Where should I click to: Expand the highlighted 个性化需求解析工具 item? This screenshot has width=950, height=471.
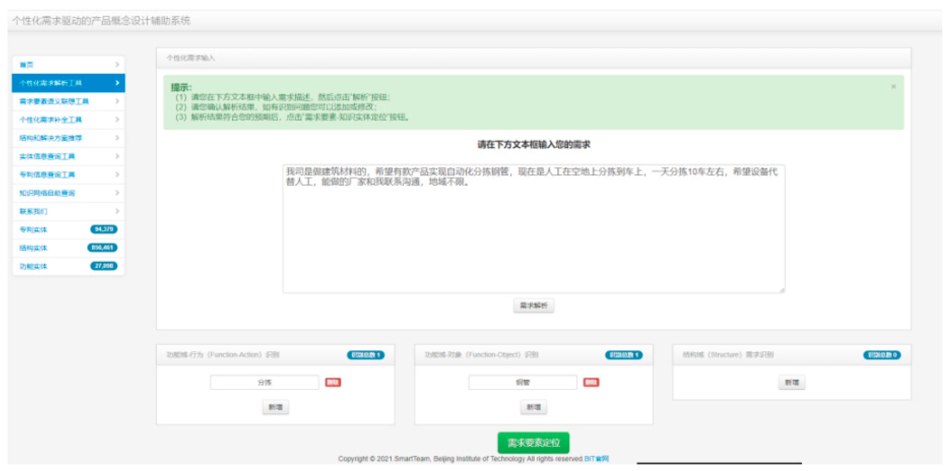point(117,83)
